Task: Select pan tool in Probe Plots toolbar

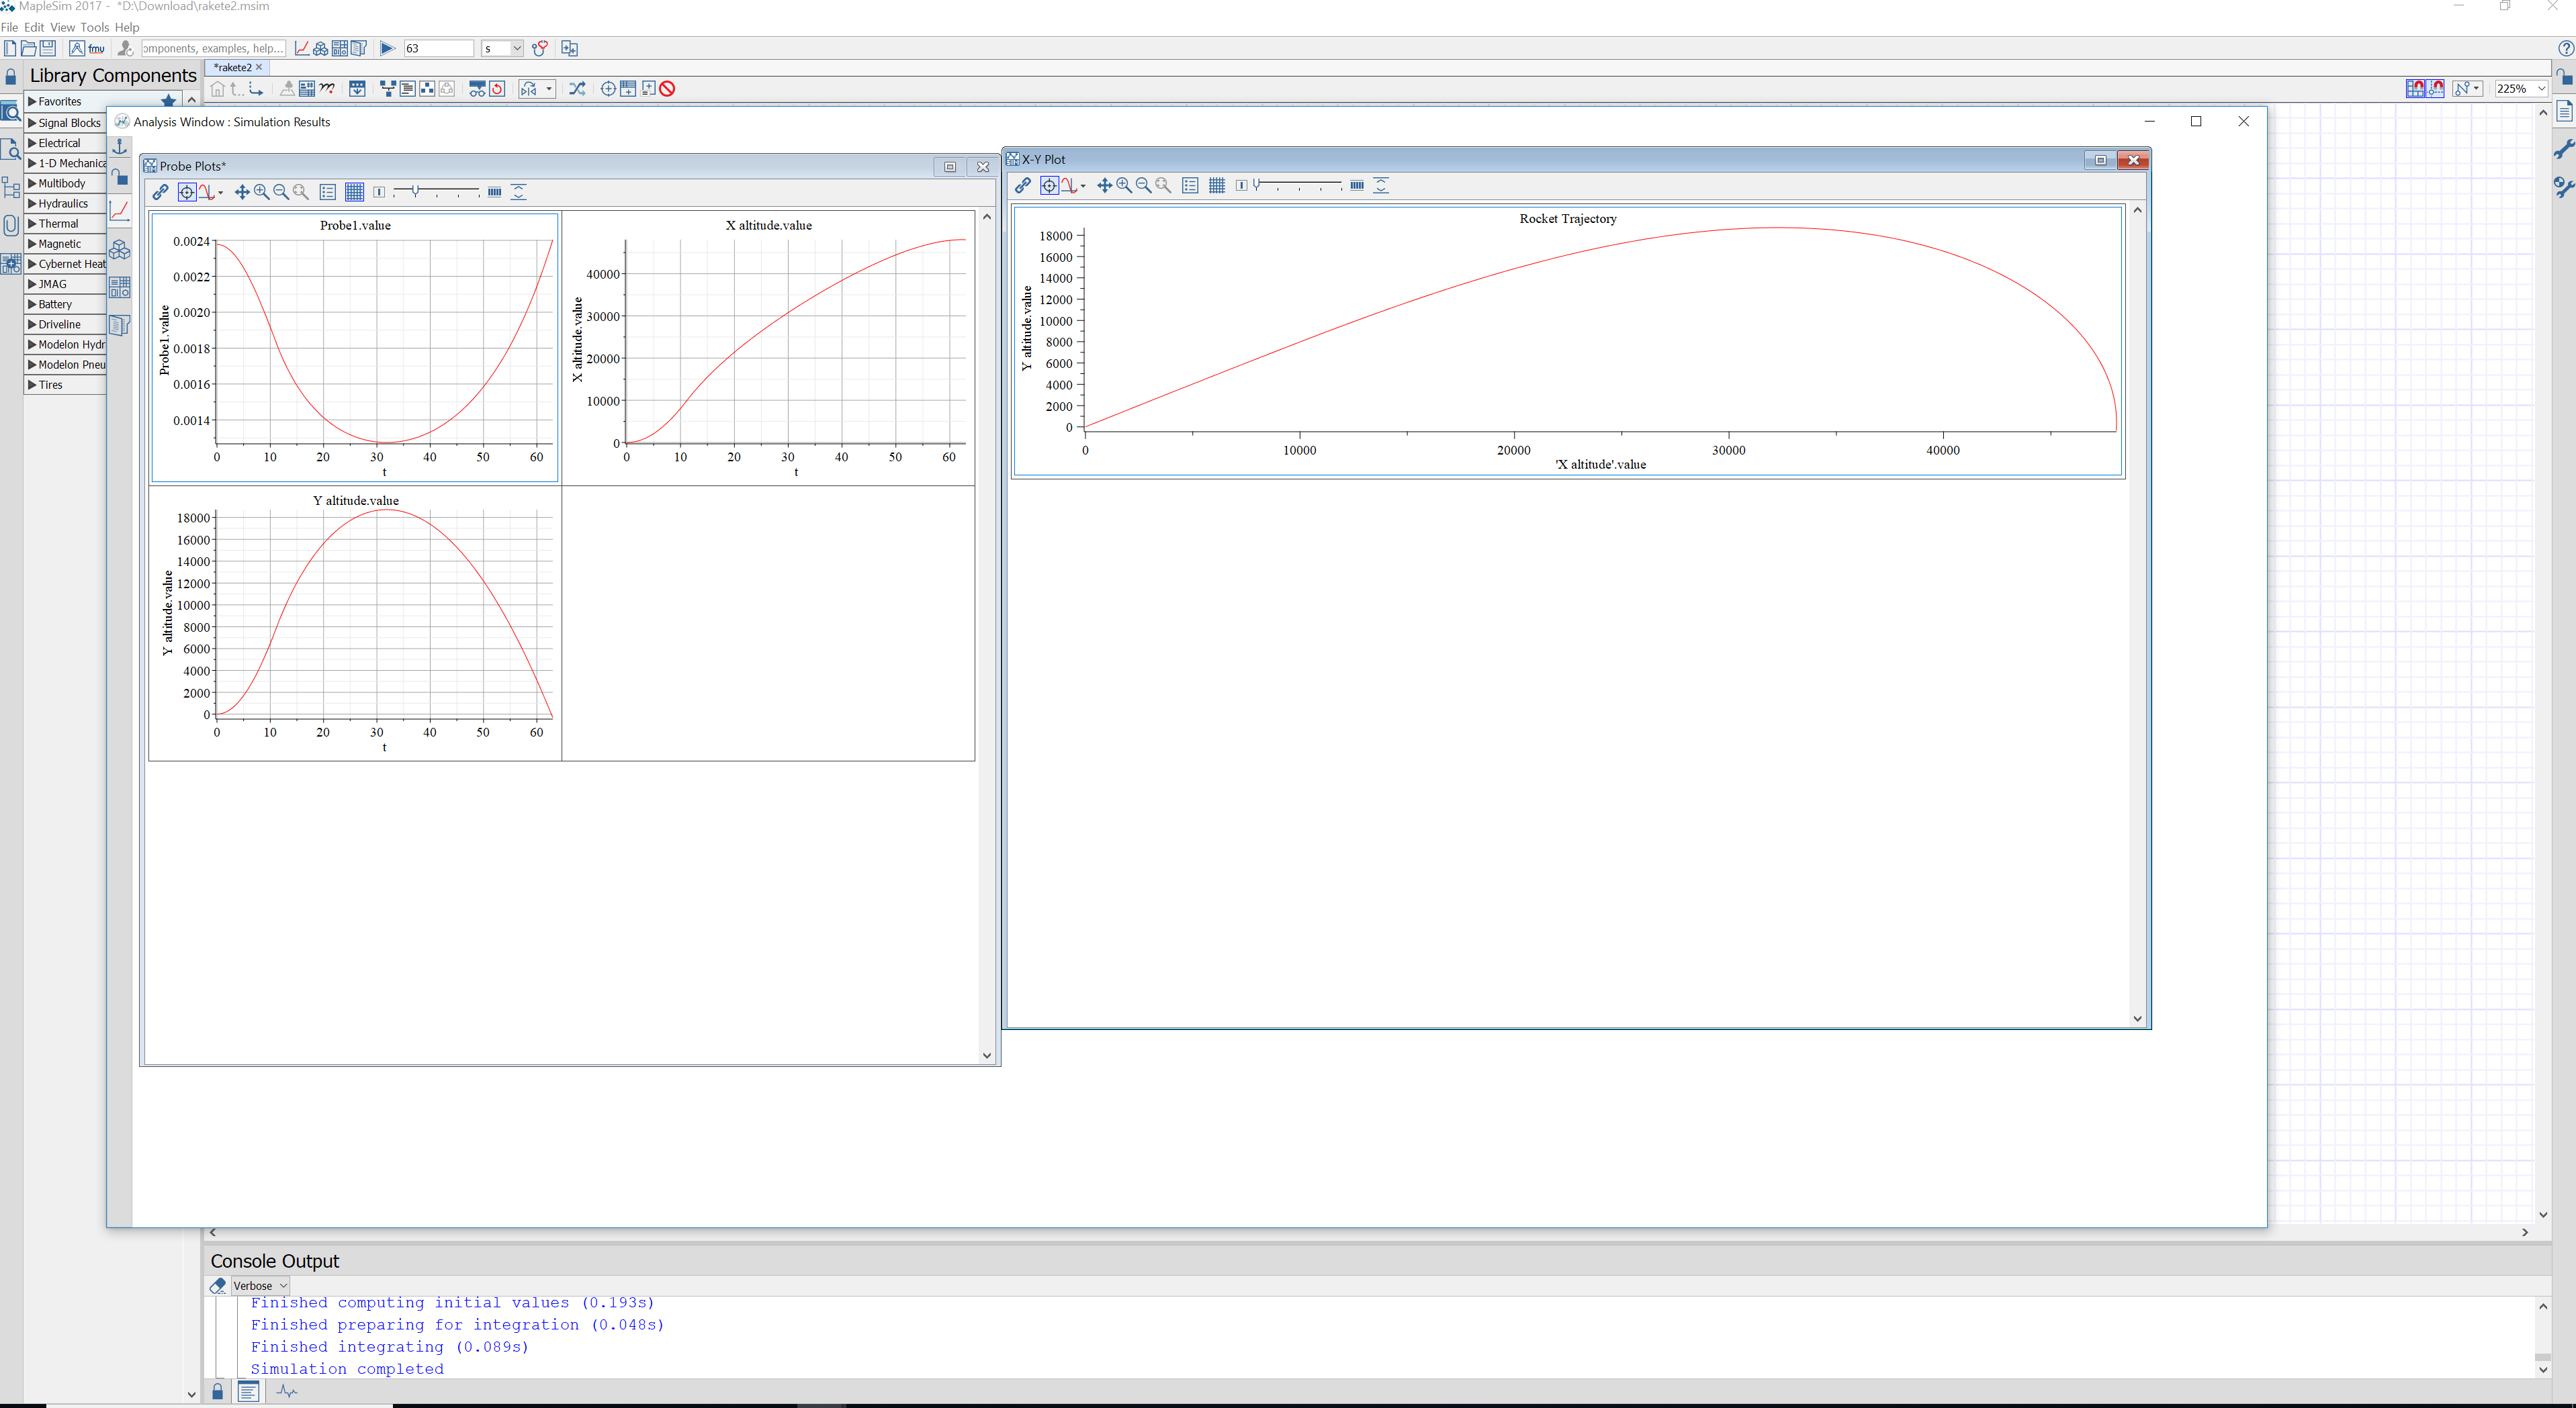Action: pos(242,192)
